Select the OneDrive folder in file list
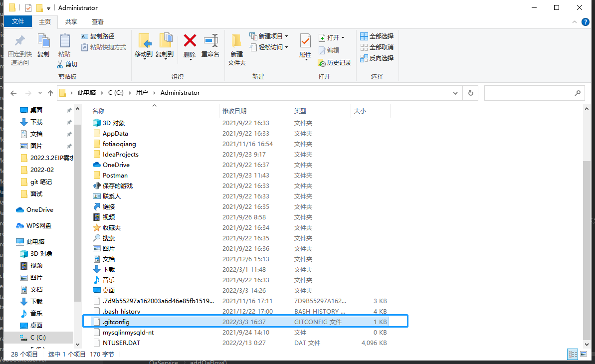The height and width of the screenshot is (364, 595). point(116,165)
